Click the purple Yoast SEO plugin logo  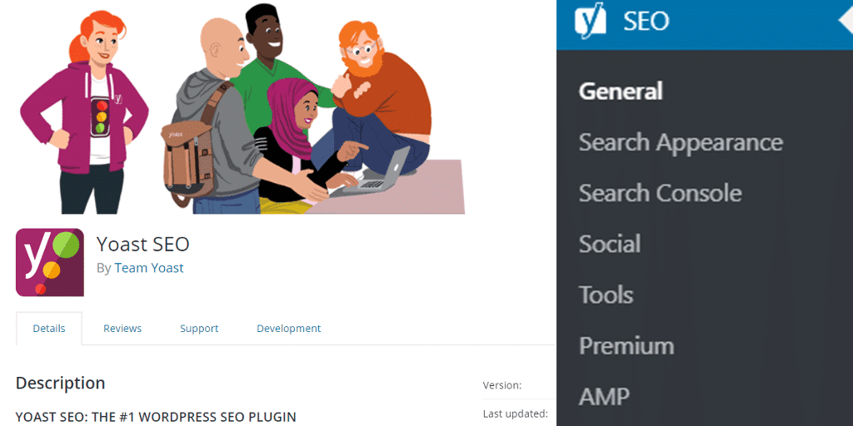tap(49, 262)
